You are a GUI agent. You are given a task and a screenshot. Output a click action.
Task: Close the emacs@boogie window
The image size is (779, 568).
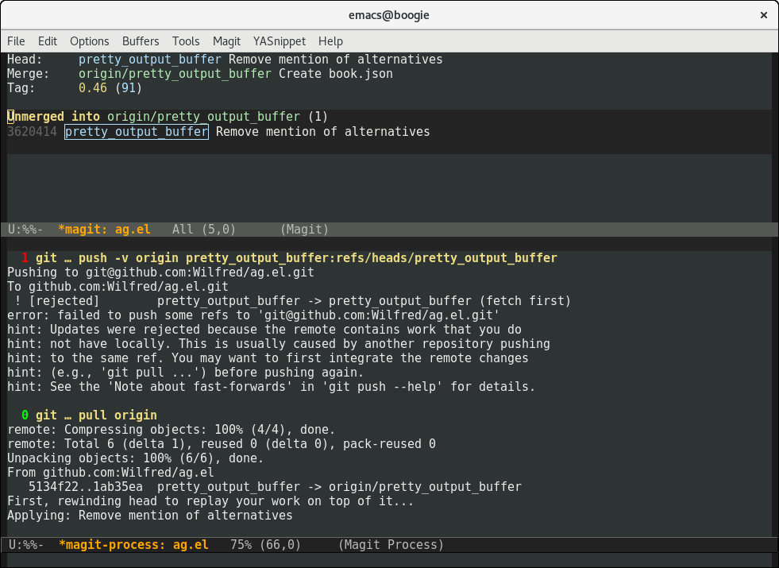(x=763, y=15)
